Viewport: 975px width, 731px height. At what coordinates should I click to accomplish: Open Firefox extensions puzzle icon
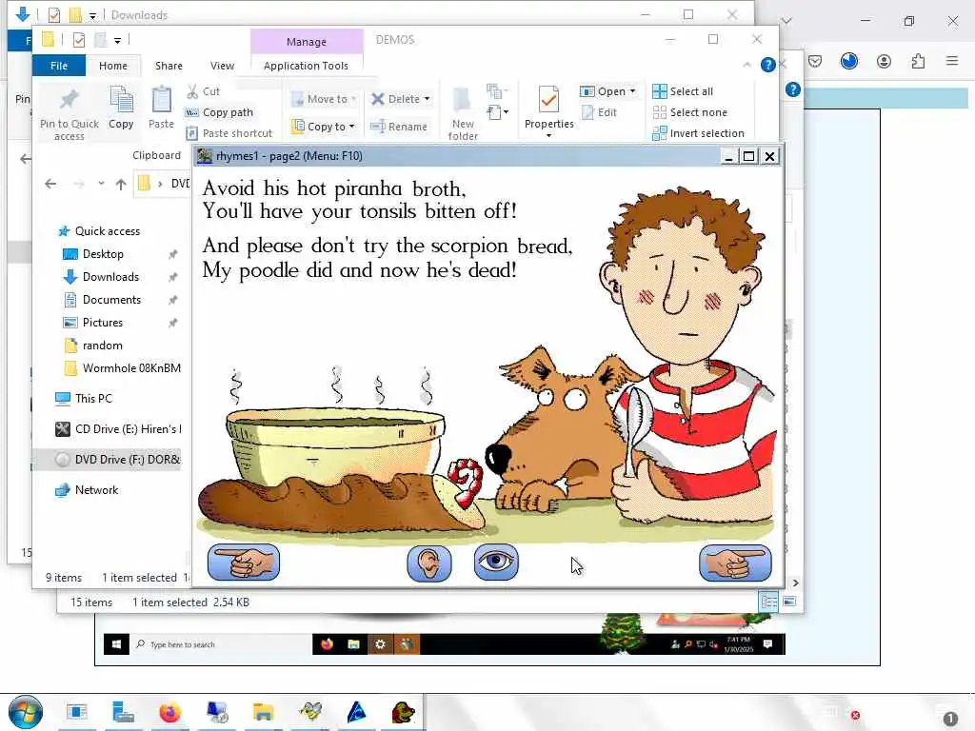click(918, 61)
